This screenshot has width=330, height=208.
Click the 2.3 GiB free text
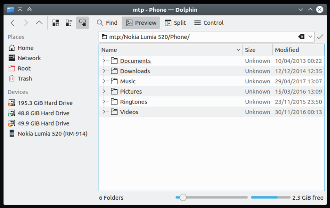[x=308, y=198]
